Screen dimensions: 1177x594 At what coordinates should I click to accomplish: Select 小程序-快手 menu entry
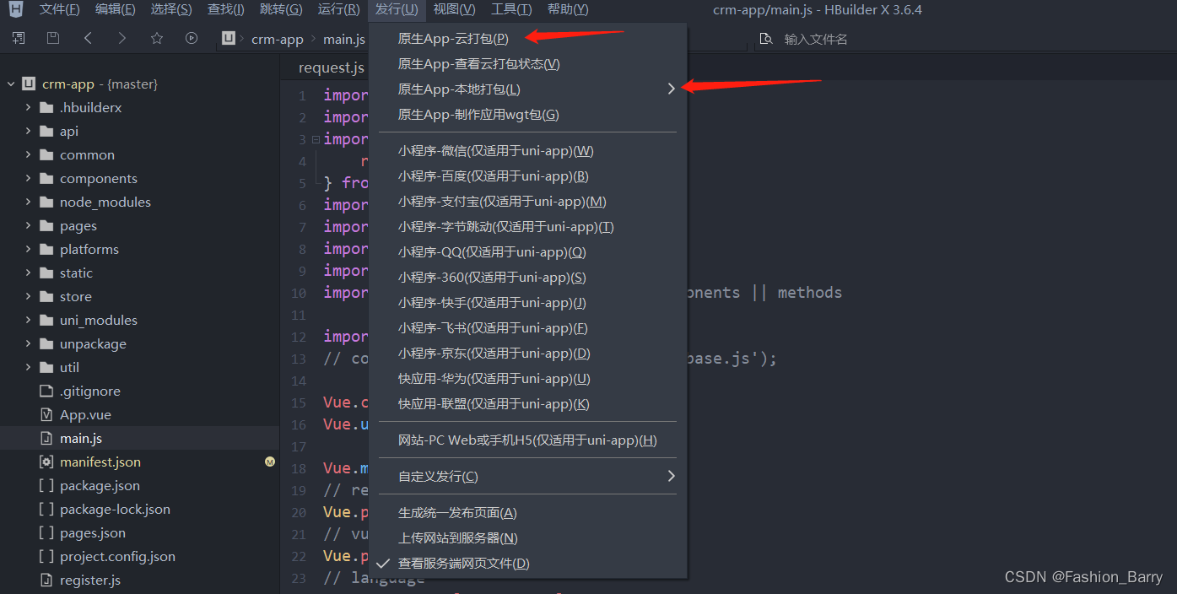(x=528, y=302)
